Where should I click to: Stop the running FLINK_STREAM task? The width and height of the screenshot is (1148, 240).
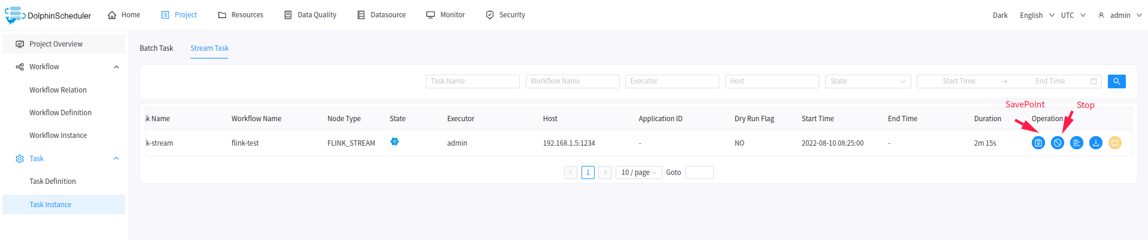[1057, 143]
